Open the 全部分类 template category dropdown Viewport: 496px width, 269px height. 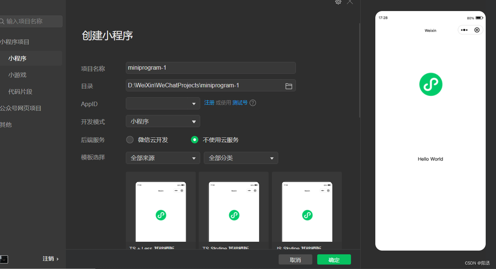tap(241, 158)
